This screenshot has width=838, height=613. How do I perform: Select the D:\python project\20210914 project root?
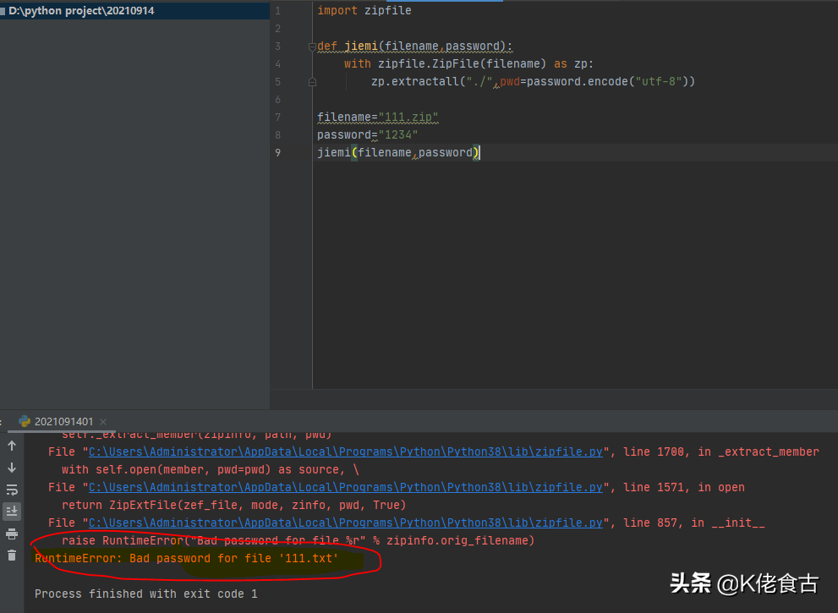click(x=81, y=11)
